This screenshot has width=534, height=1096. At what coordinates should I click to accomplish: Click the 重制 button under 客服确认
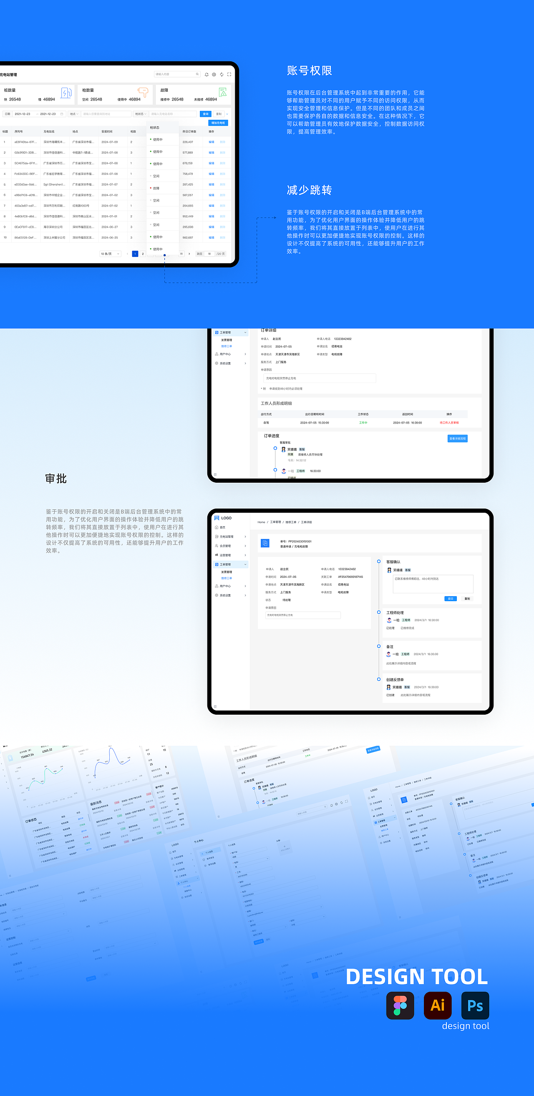467,599
